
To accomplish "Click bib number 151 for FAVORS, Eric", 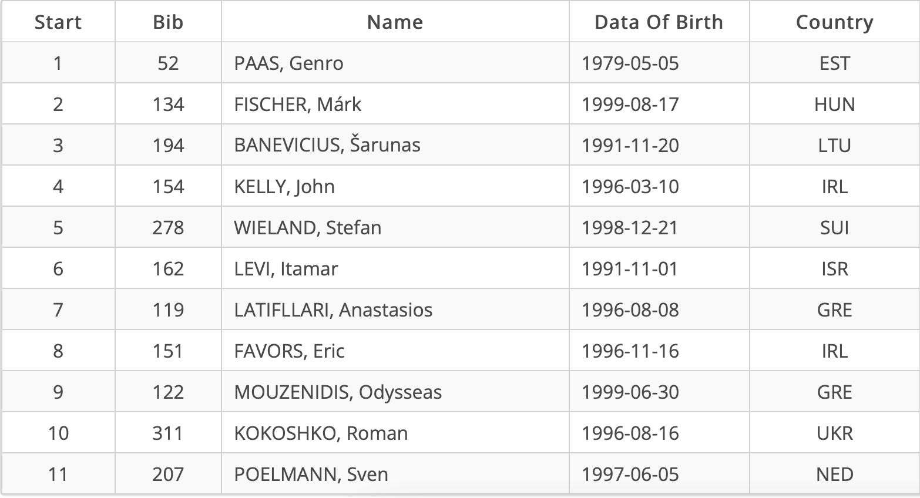I will pos(168,351).
